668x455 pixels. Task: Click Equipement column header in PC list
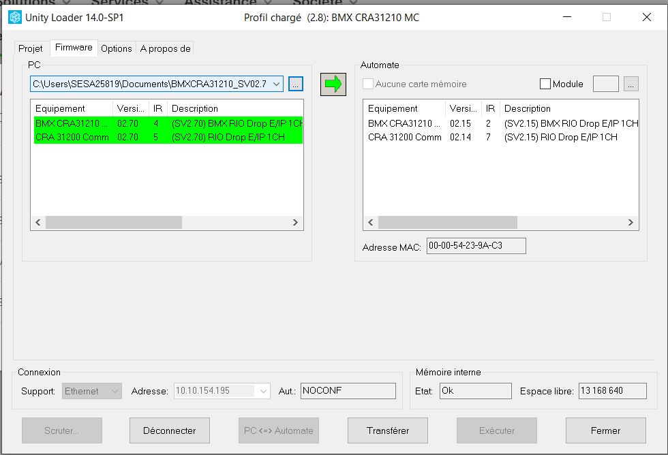(x=72, y=108)
